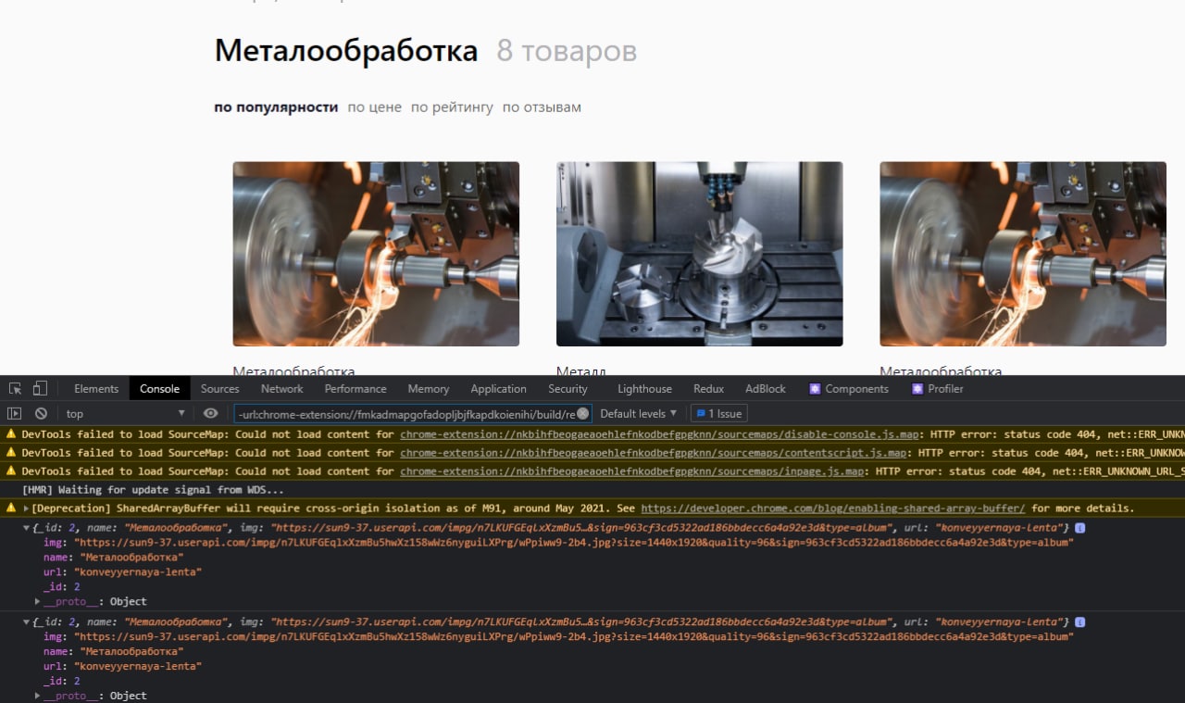Image resolution: width=1185 pixels, height=703 pixels.
Task: Click warning icon of disable-console.js.map message
Action: point(11,434)
